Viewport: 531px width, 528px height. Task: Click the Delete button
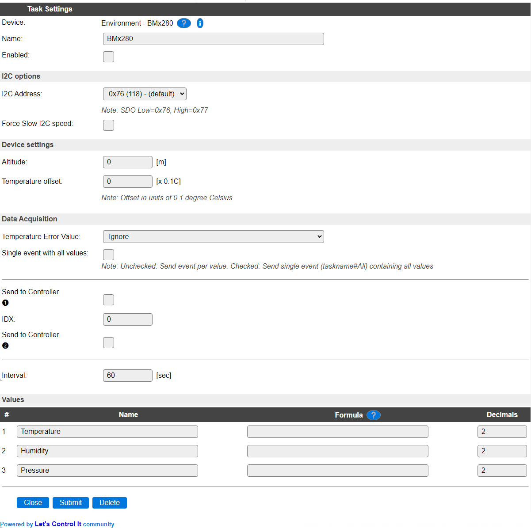click(x=110, y=503)
